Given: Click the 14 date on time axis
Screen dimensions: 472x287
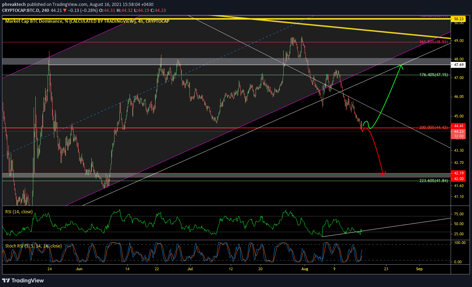Looking at the screenshot, I should [127, 269].
